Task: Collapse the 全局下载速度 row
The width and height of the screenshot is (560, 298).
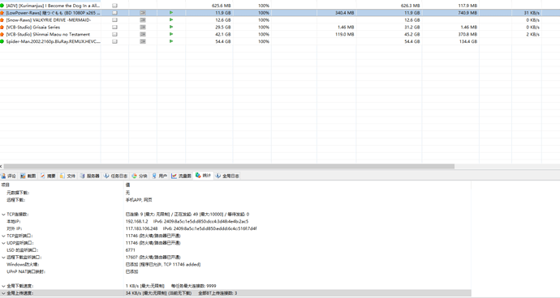Action: 3,286
